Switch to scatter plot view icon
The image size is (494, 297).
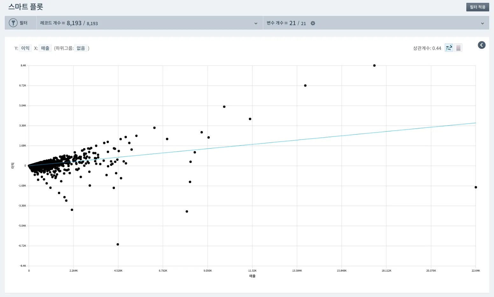[x=449, y=48]
